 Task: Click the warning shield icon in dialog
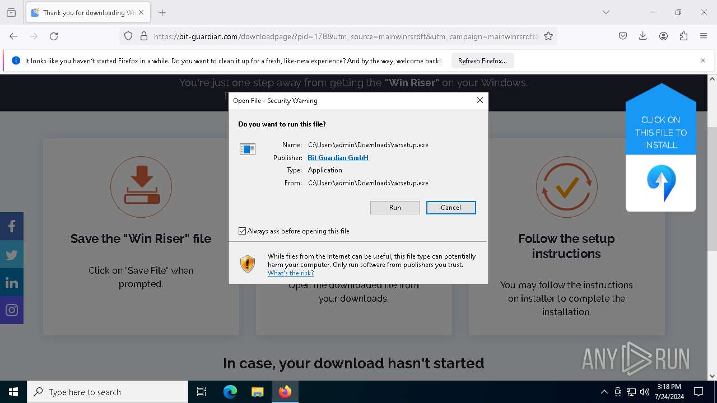pyautogui.click(x=248, y=264)
